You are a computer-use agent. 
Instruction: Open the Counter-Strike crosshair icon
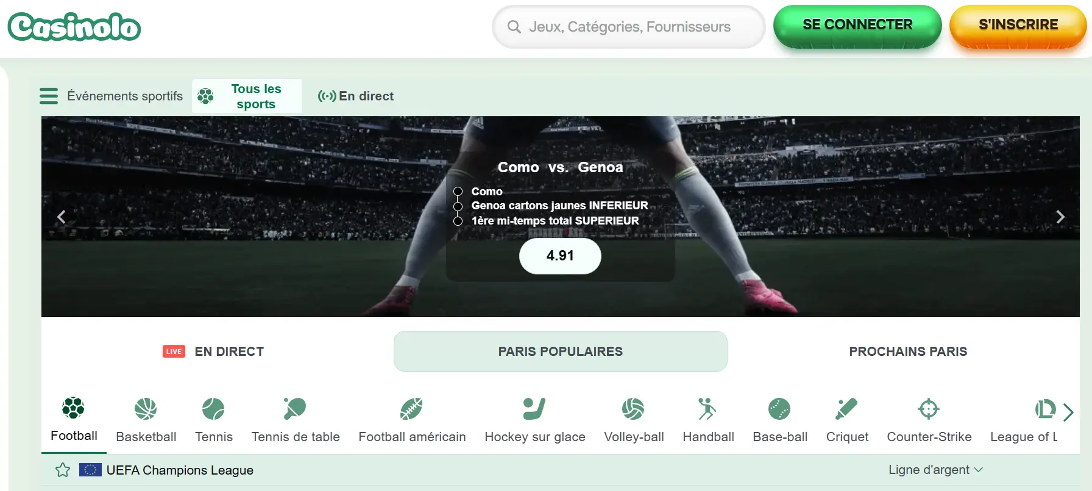coord(929,409)
